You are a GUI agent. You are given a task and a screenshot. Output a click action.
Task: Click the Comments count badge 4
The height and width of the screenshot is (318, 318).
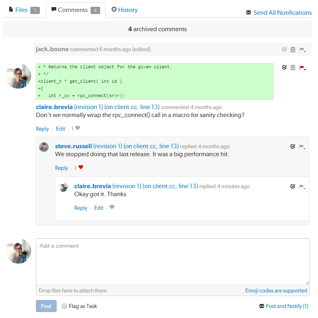coord(95,10)
